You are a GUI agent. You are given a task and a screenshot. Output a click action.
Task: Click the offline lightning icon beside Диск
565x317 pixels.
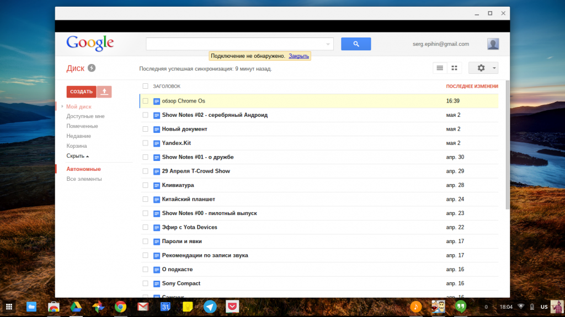point(92,68)
